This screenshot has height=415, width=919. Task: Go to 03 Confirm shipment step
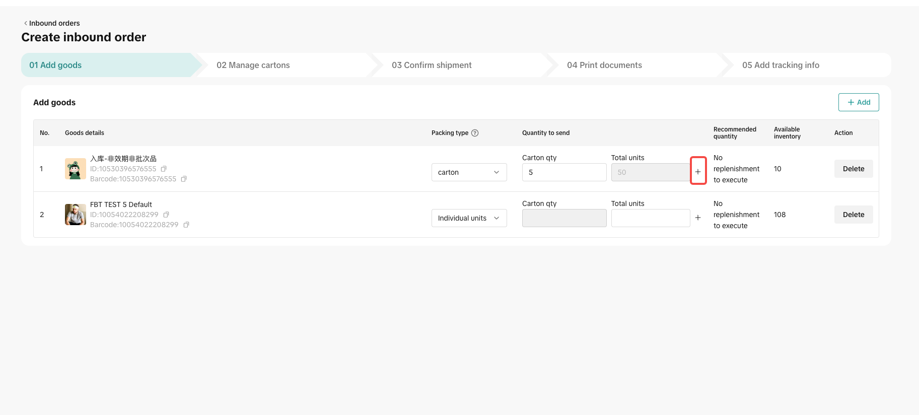point(432,65)
